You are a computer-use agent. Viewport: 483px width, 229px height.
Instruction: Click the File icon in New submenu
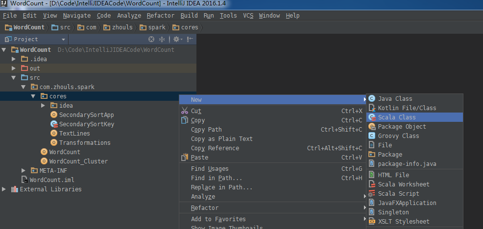[372, 145]
